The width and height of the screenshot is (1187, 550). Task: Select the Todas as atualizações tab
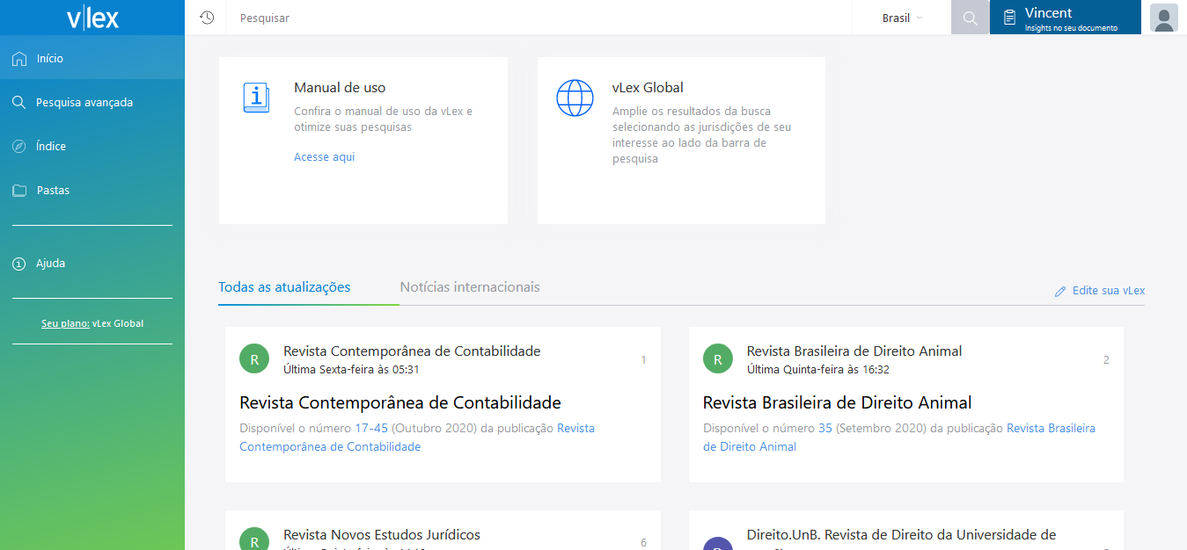(284, 287)
